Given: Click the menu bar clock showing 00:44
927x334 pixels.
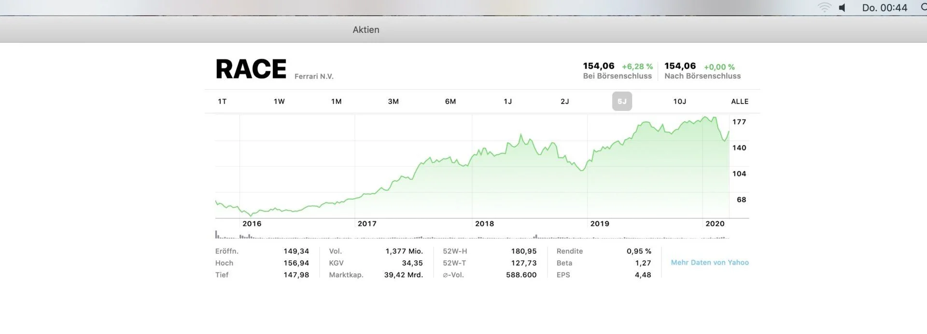Looking at the screenshot, I should pos(885,8).
